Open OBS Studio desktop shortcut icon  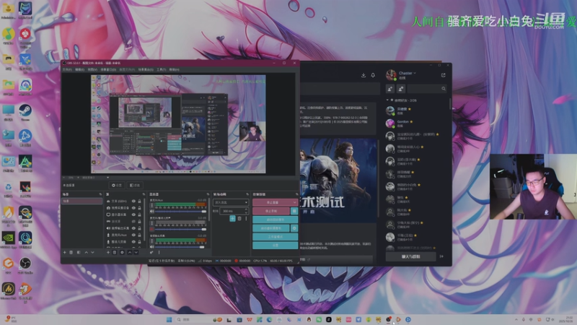point(25,265)
